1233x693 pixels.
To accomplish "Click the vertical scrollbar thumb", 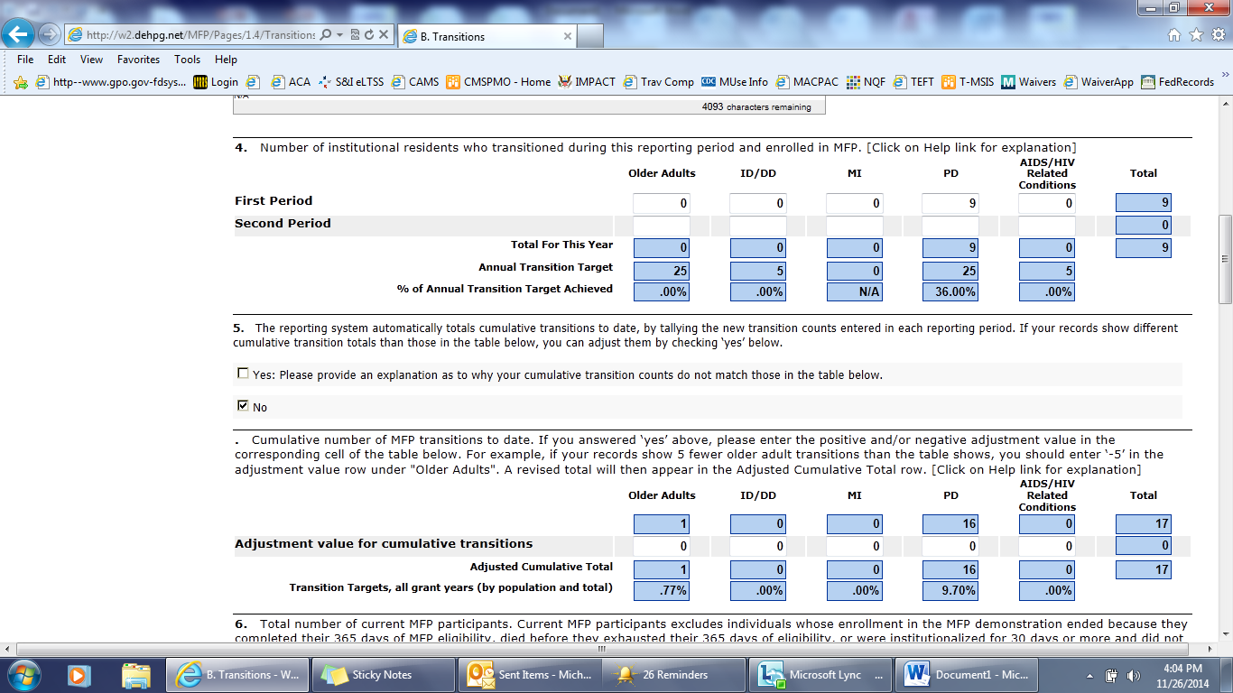I will [1225, 259].
